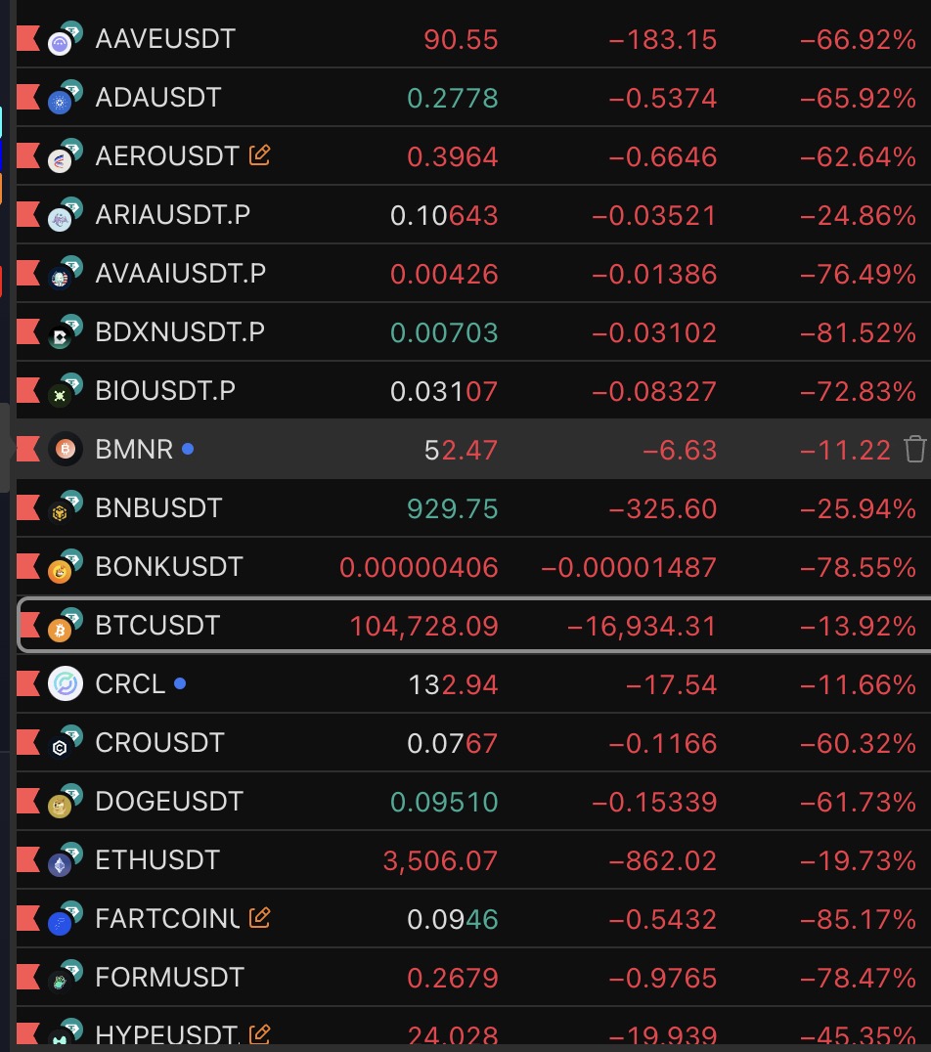This screenshot has height=1052, width=931.
Task: Toggle the red flag on BONKUSDT
Action: (x=28, y=567)
